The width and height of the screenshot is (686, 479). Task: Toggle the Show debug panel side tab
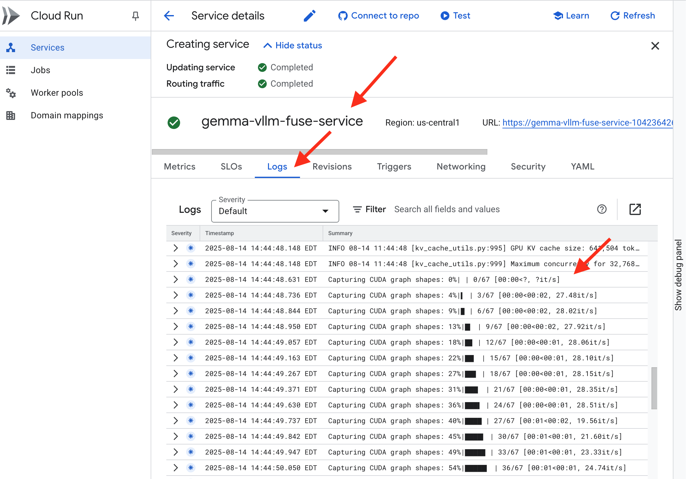tap(678, 275)
